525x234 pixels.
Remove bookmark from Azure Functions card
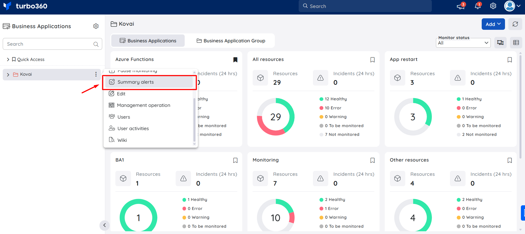235,60
